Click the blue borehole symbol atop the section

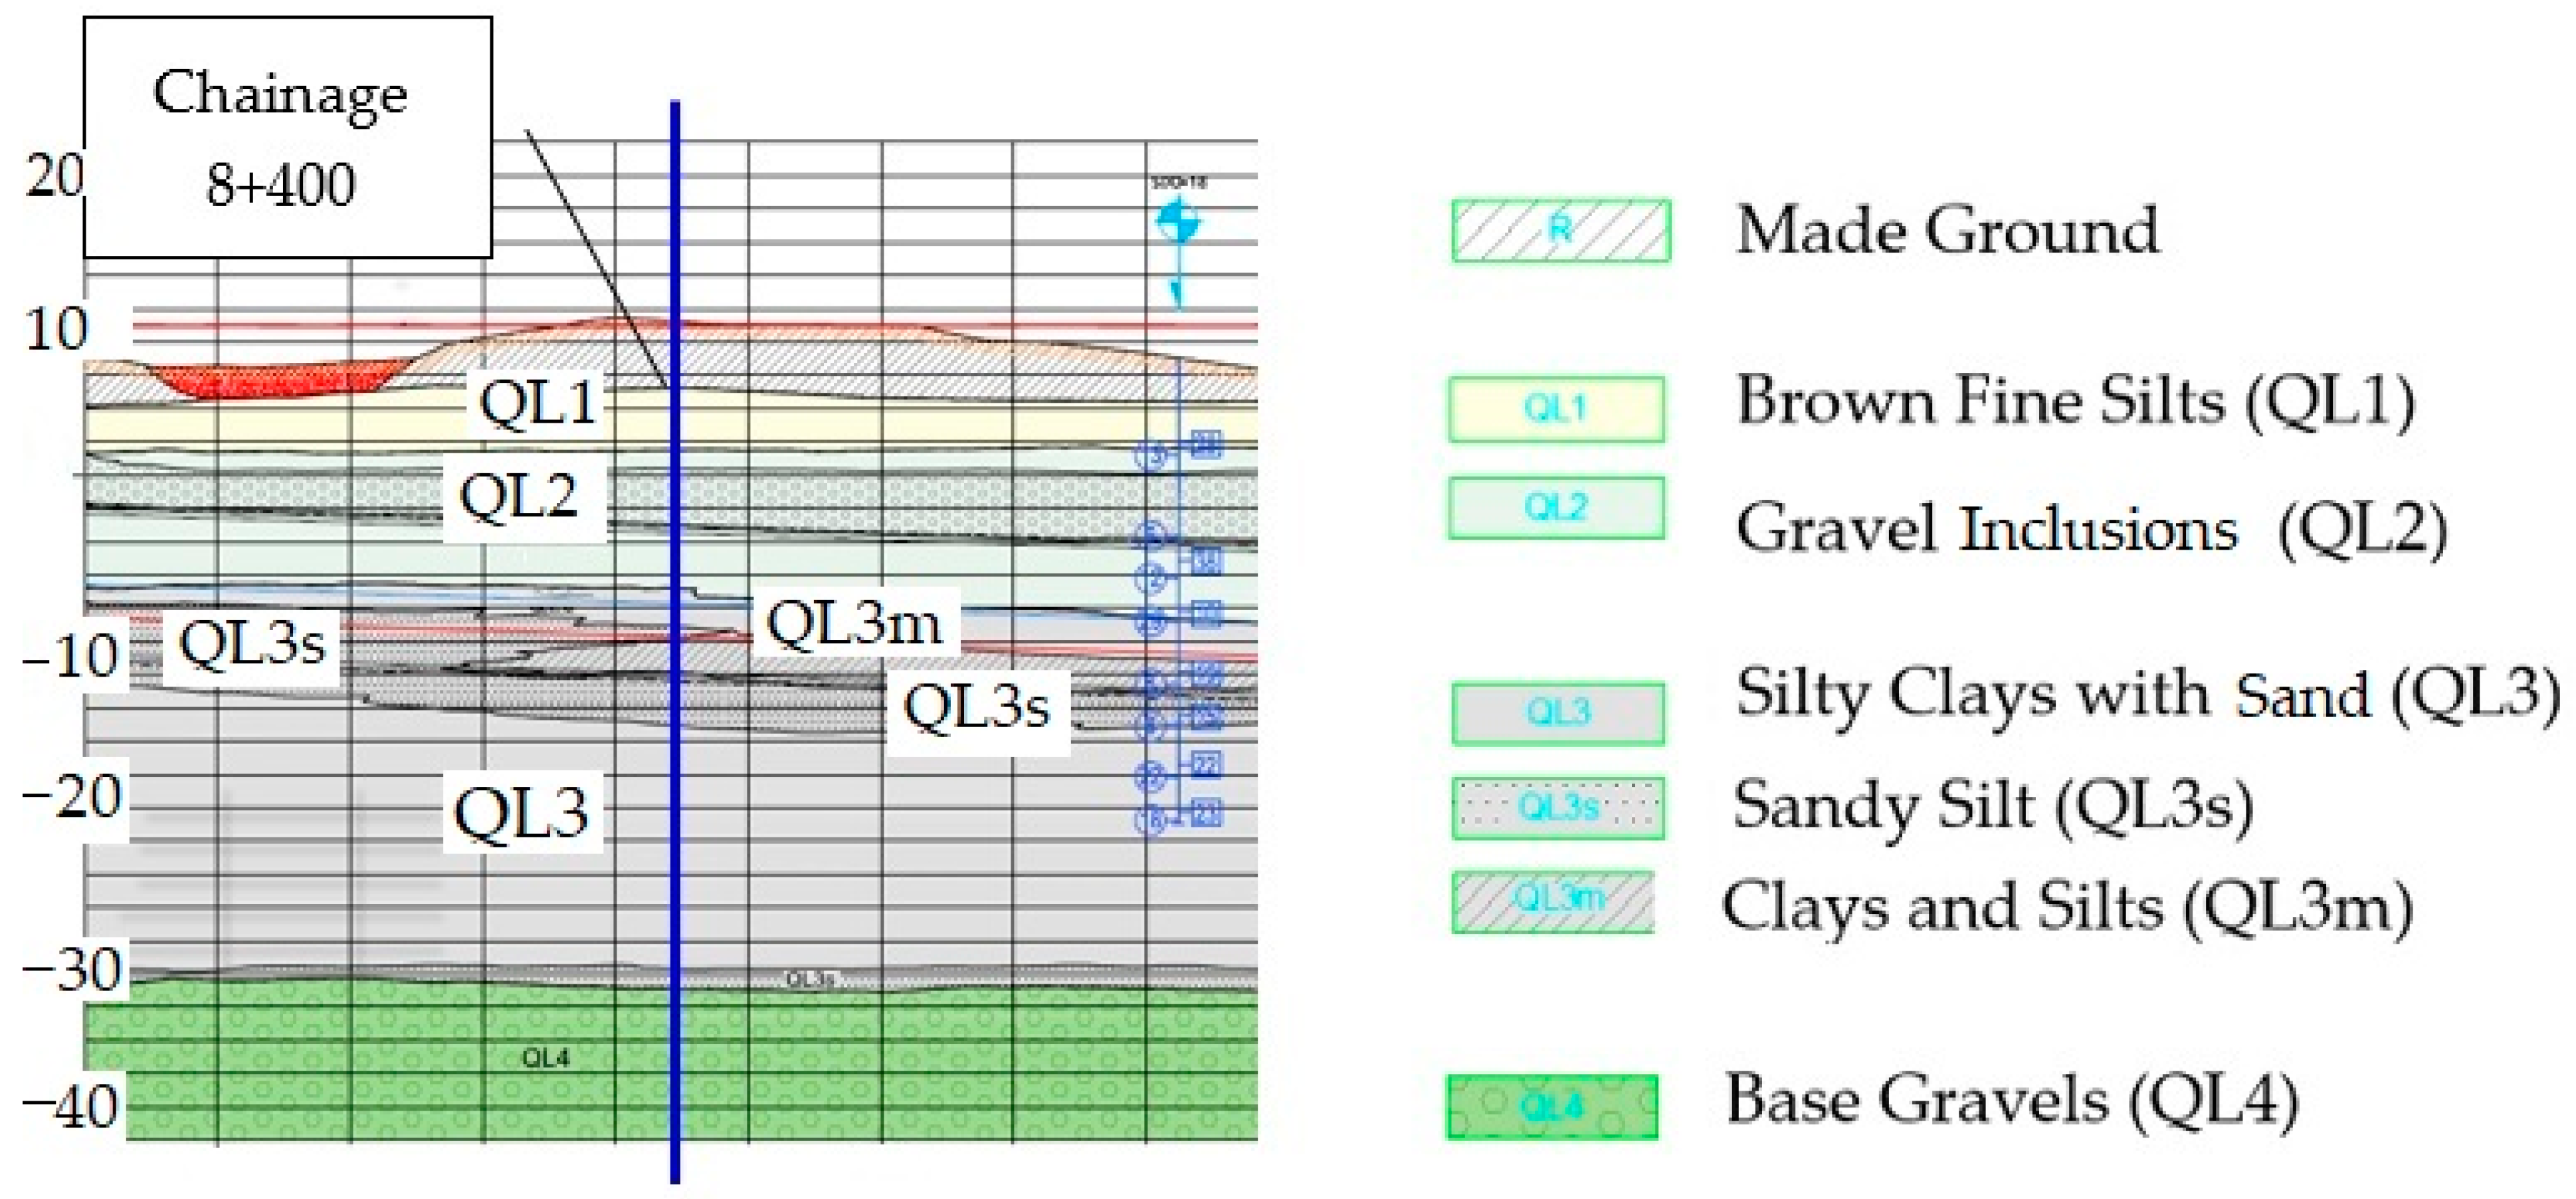1178,222
